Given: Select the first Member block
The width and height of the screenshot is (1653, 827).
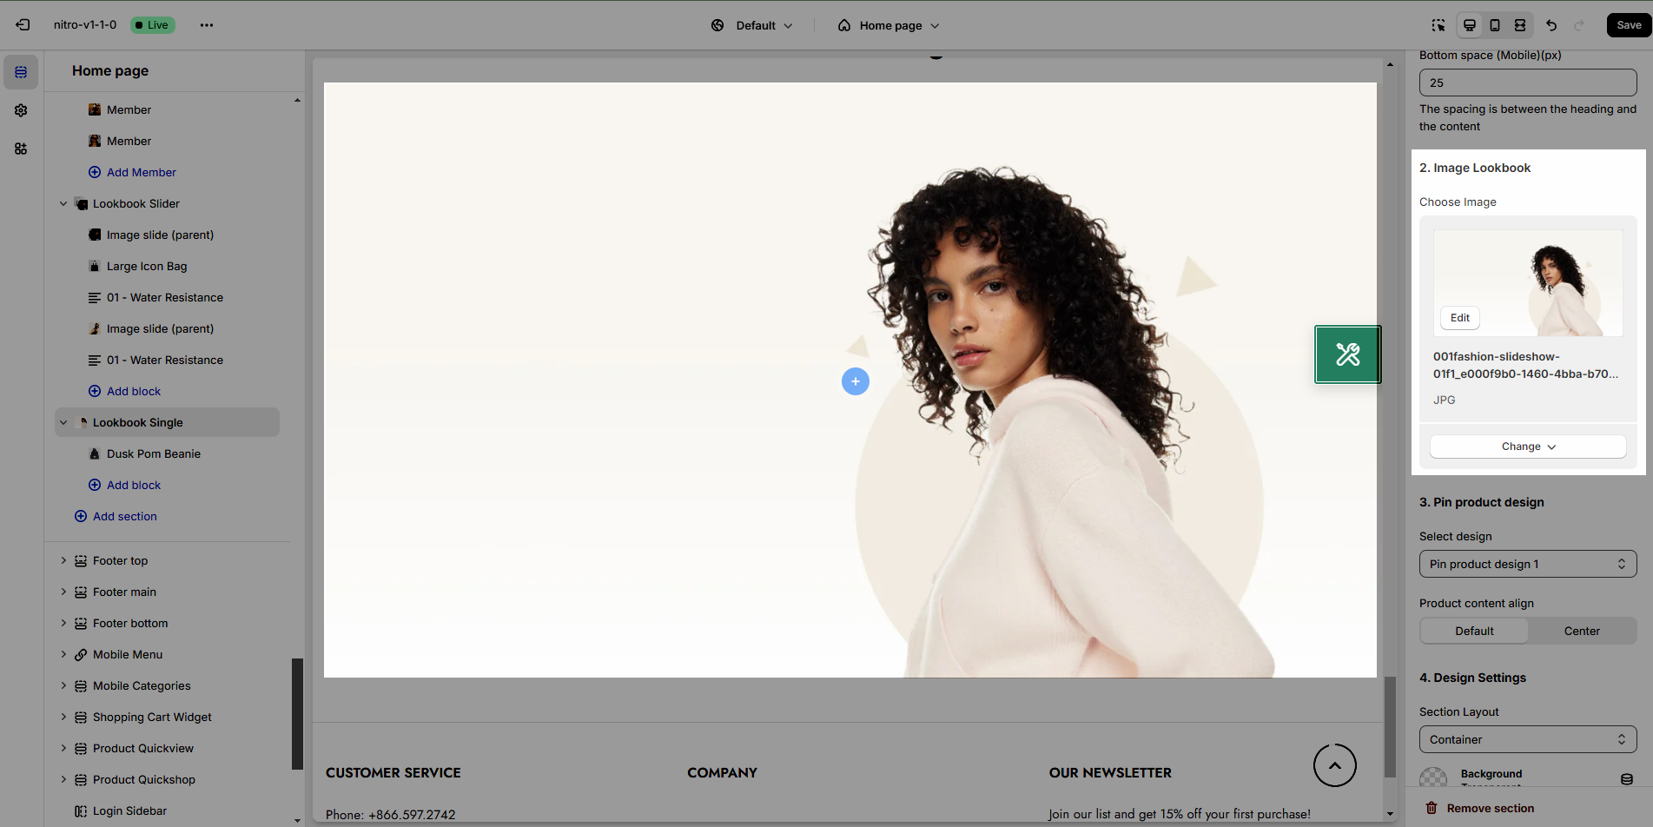Looking at the screenshot, I should point(129,110).
